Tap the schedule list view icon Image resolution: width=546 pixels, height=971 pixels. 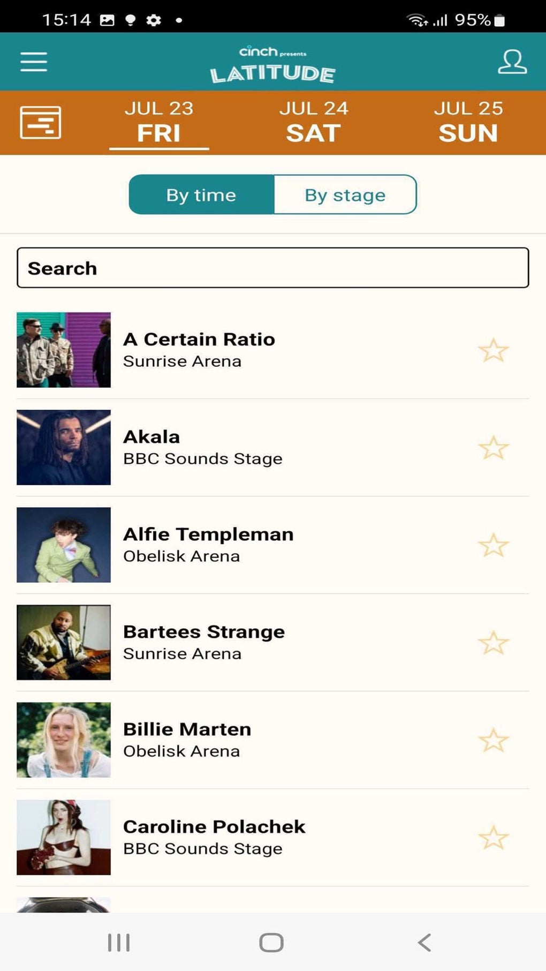point(40,122)
